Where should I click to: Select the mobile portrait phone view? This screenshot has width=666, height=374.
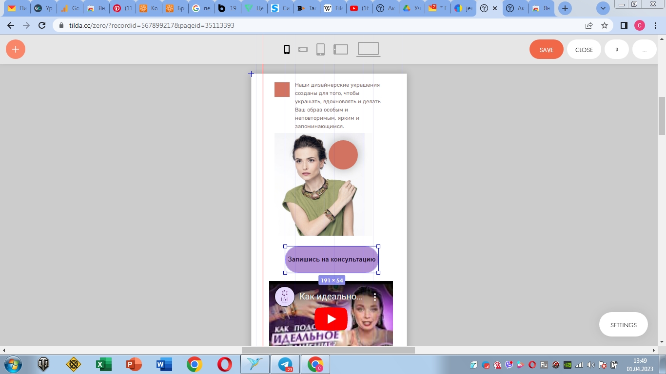pos(287,49)
